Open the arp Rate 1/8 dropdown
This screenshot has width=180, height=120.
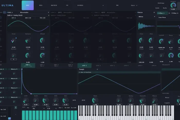52,108
